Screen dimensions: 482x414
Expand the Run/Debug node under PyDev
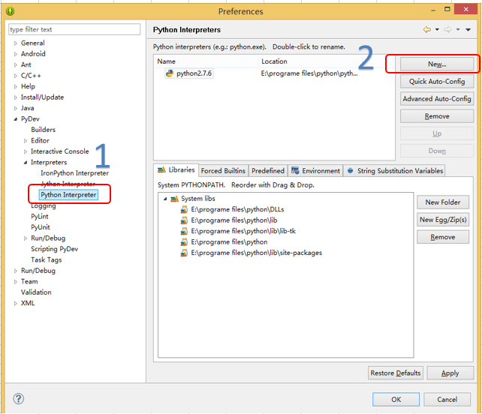point(26,238)
